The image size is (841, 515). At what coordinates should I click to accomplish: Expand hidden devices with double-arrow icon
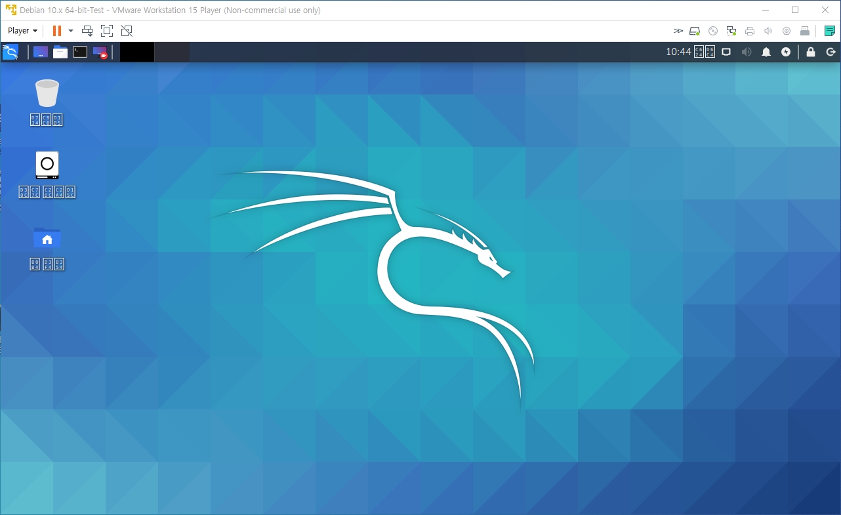coord(678,31)
